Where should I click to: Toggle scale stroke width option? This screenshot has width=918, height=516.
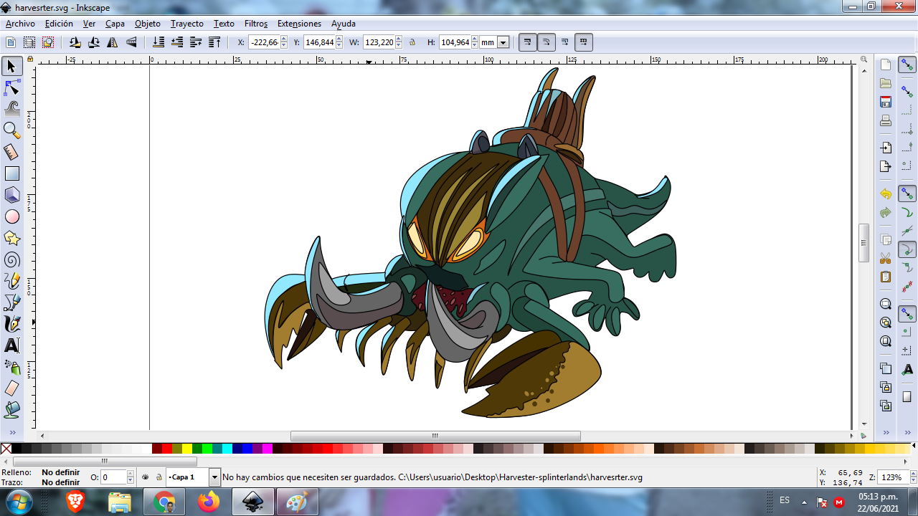528,42
